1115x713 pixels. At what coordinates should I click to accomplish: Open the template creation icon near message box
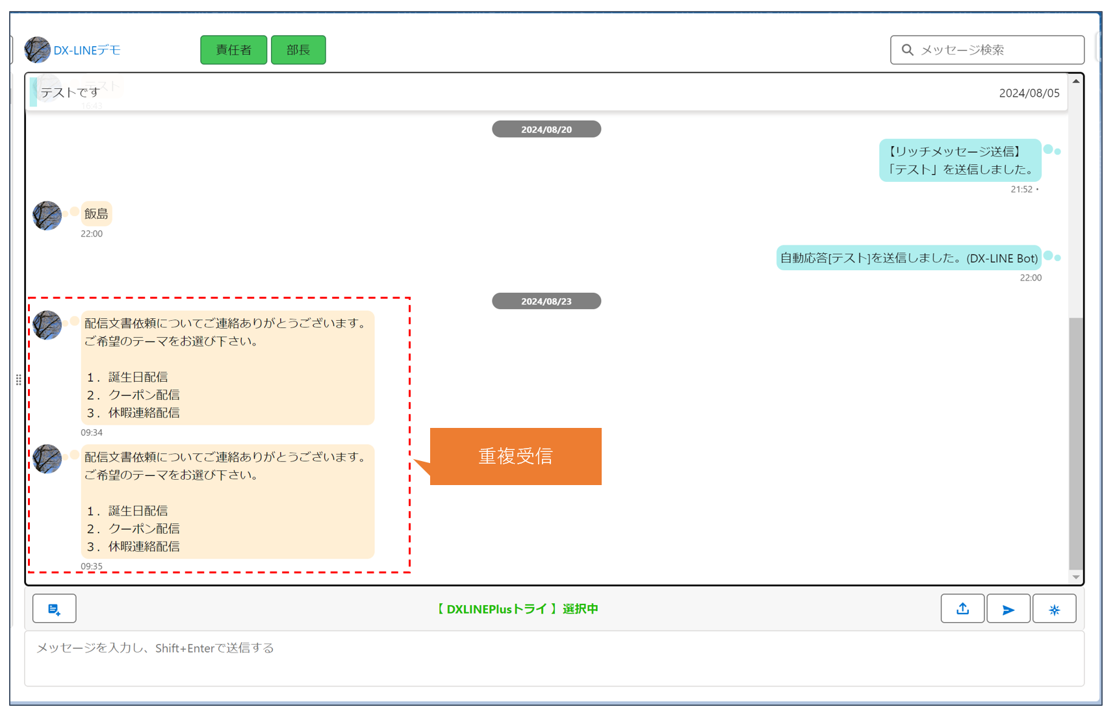(x=55, y=608)
